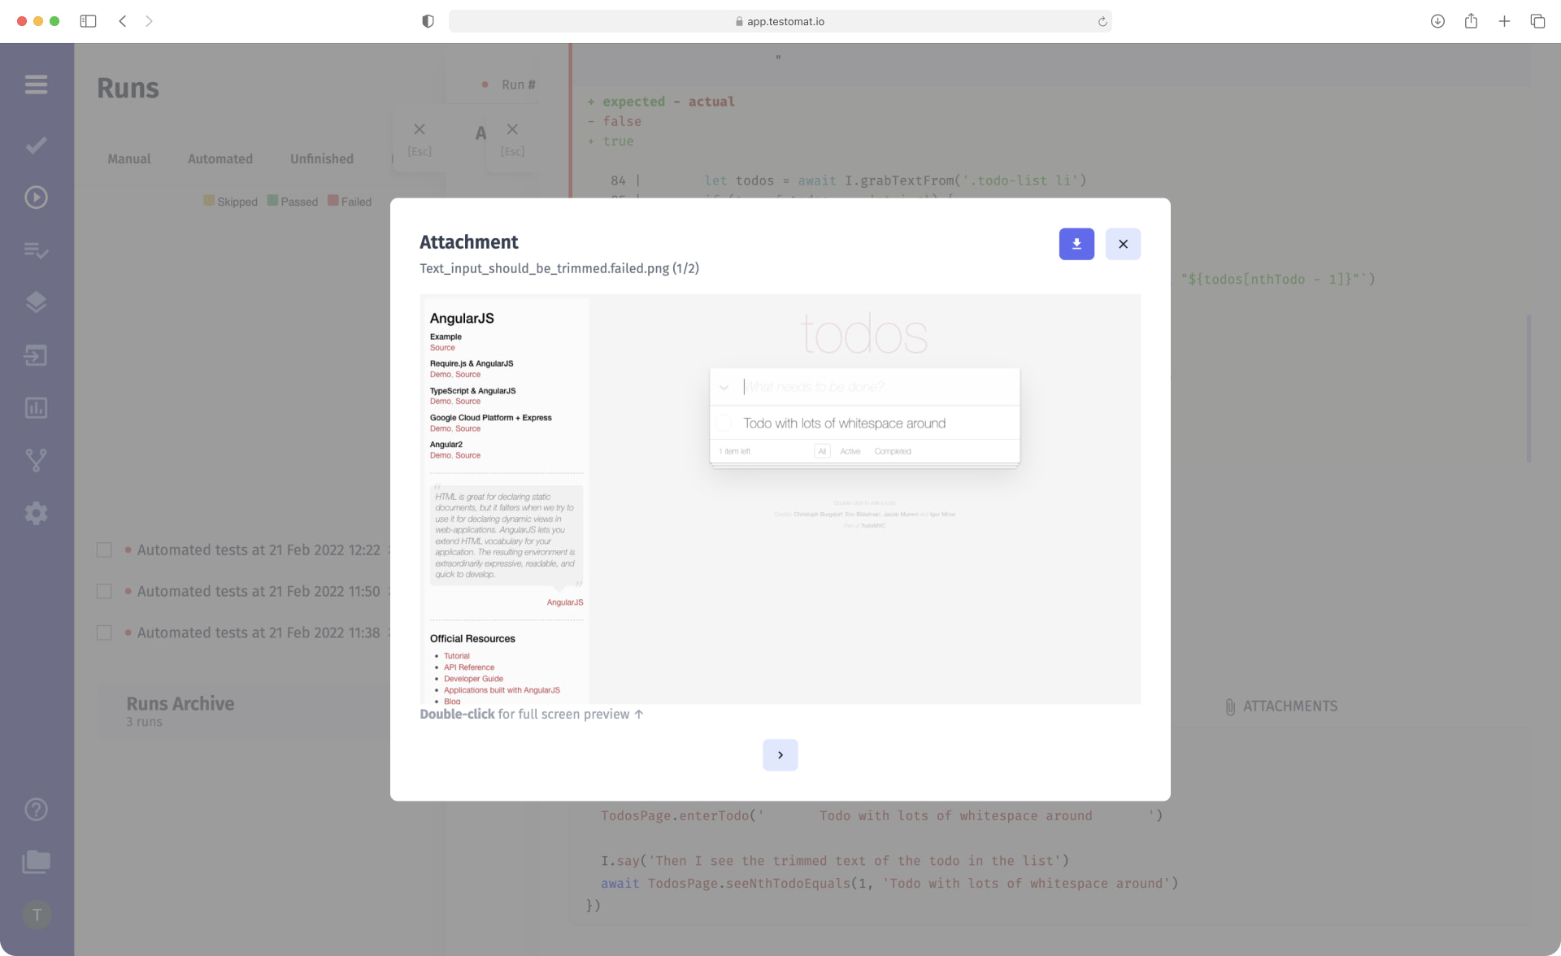Open the branches icon in sidebar
This screenshot has width=1561, height=956.
point(36,460)
